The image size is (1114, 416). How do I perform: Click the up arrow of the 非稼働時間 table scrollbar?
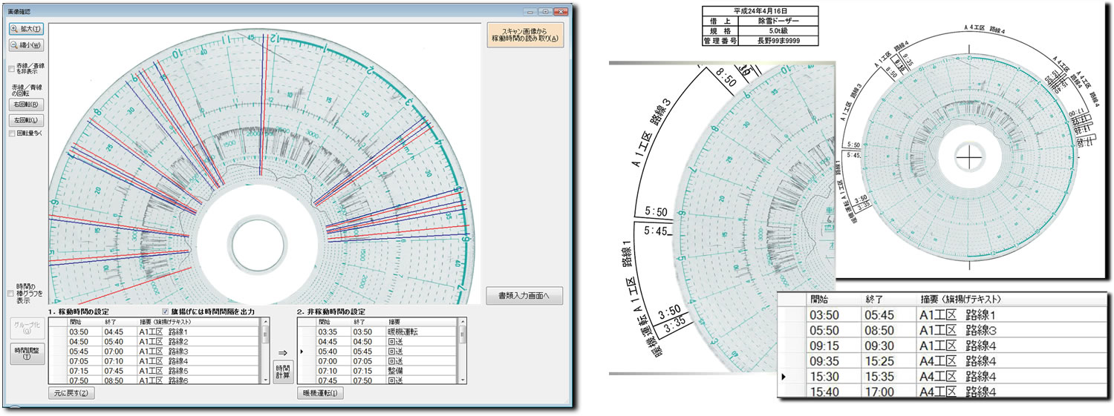click(463, 323)
